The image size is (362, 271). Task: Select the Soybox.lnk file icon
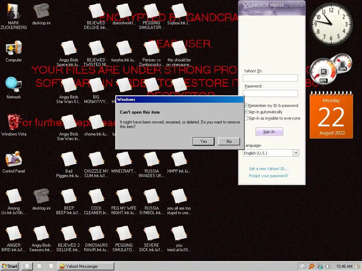(x=179, y=14)
